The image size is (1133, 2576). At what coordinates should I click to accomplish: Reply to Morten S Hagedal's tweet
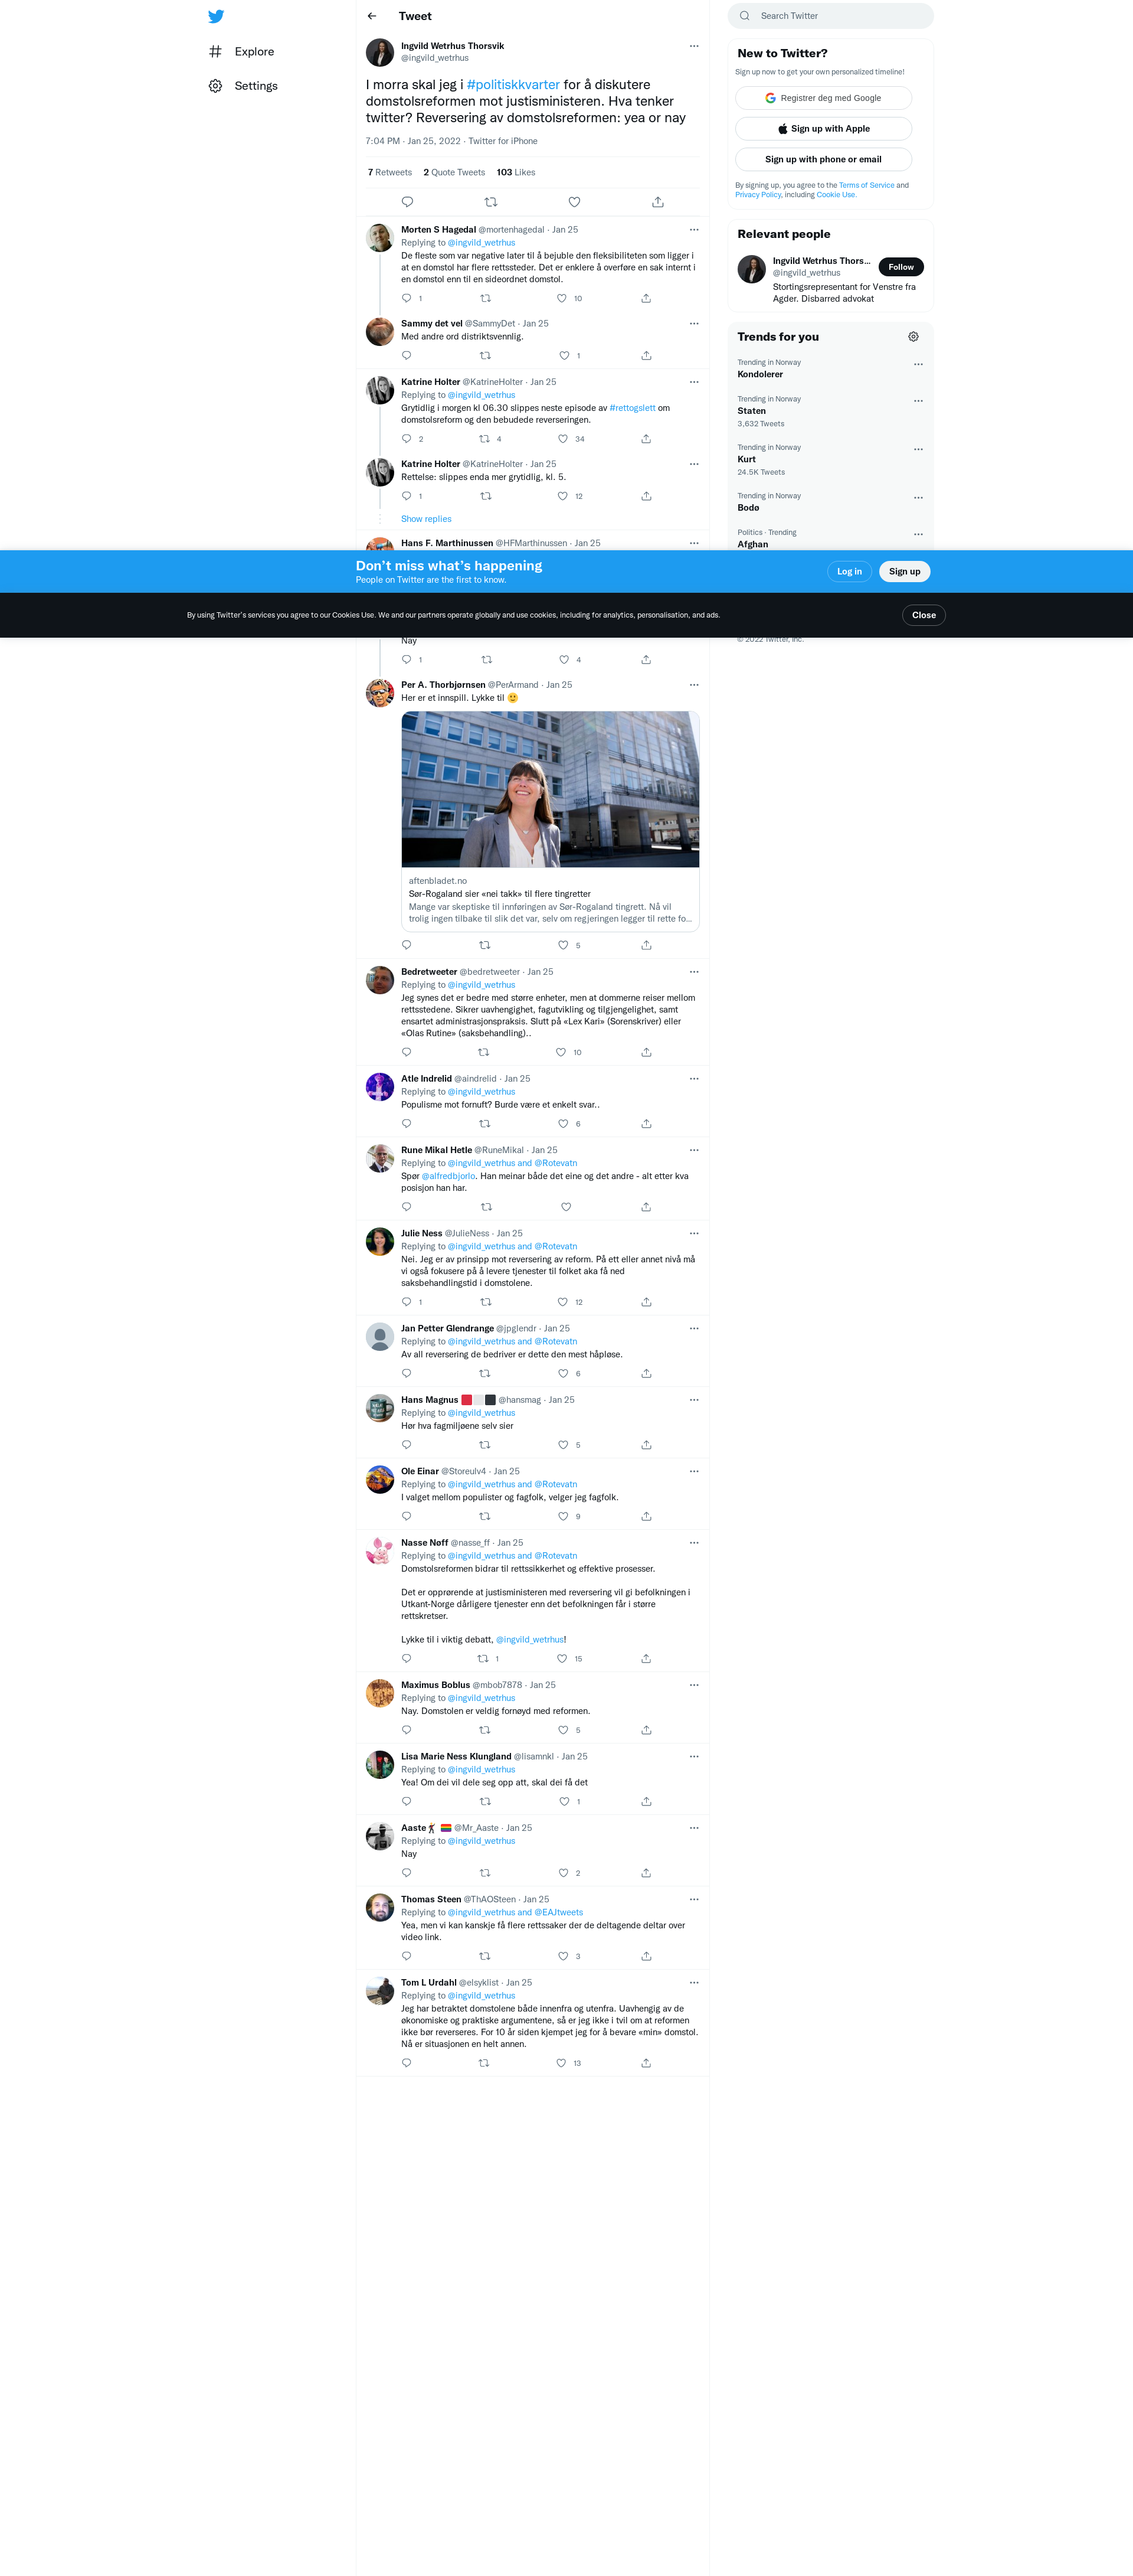[x=407, y=298]
